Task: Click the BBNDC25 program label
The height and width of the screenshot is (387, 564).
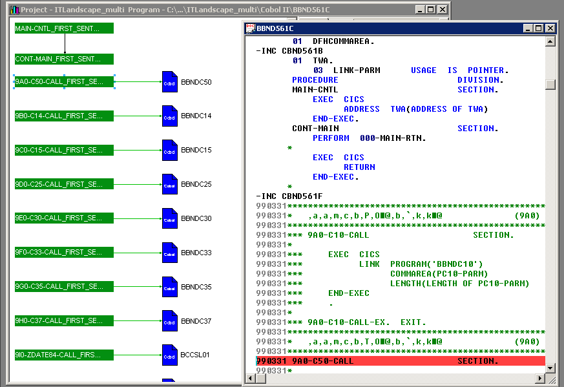Action: tap(196, 184)
